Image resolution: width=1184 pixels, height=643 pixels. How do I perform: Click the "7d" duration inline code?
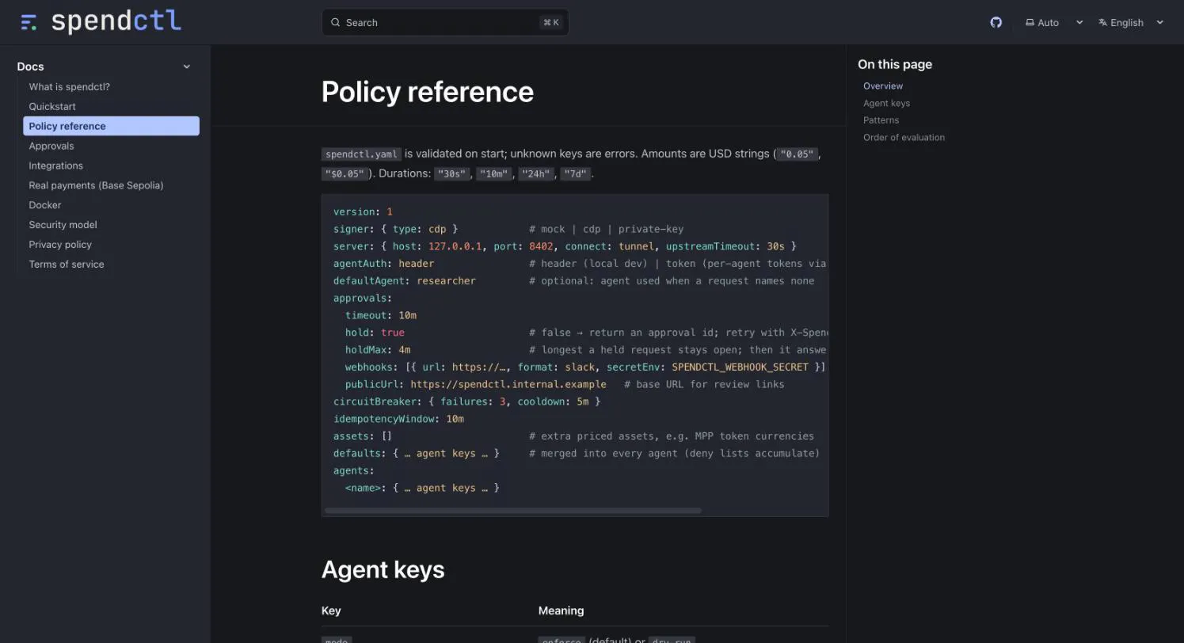click(x=576, y=173)
